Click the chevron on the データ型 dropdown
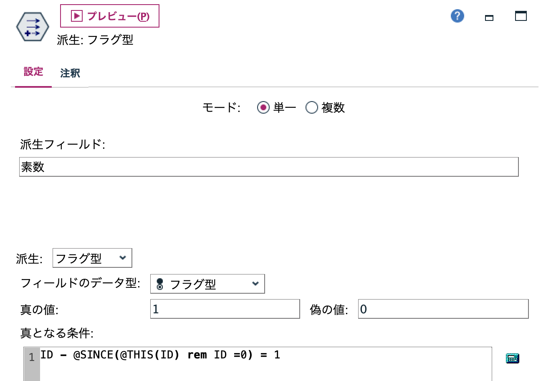This screenshot has width=551, height=381. 256,284
